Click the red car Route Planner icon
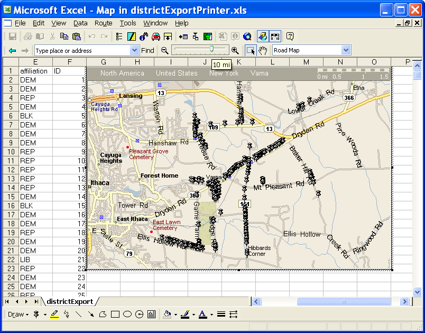The height and width of the screenshot is (333, 425). click(156, 36)
